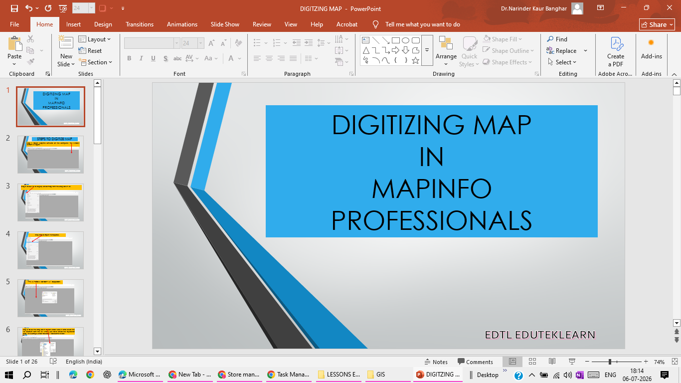Open the Arrange dropdown

446,51
